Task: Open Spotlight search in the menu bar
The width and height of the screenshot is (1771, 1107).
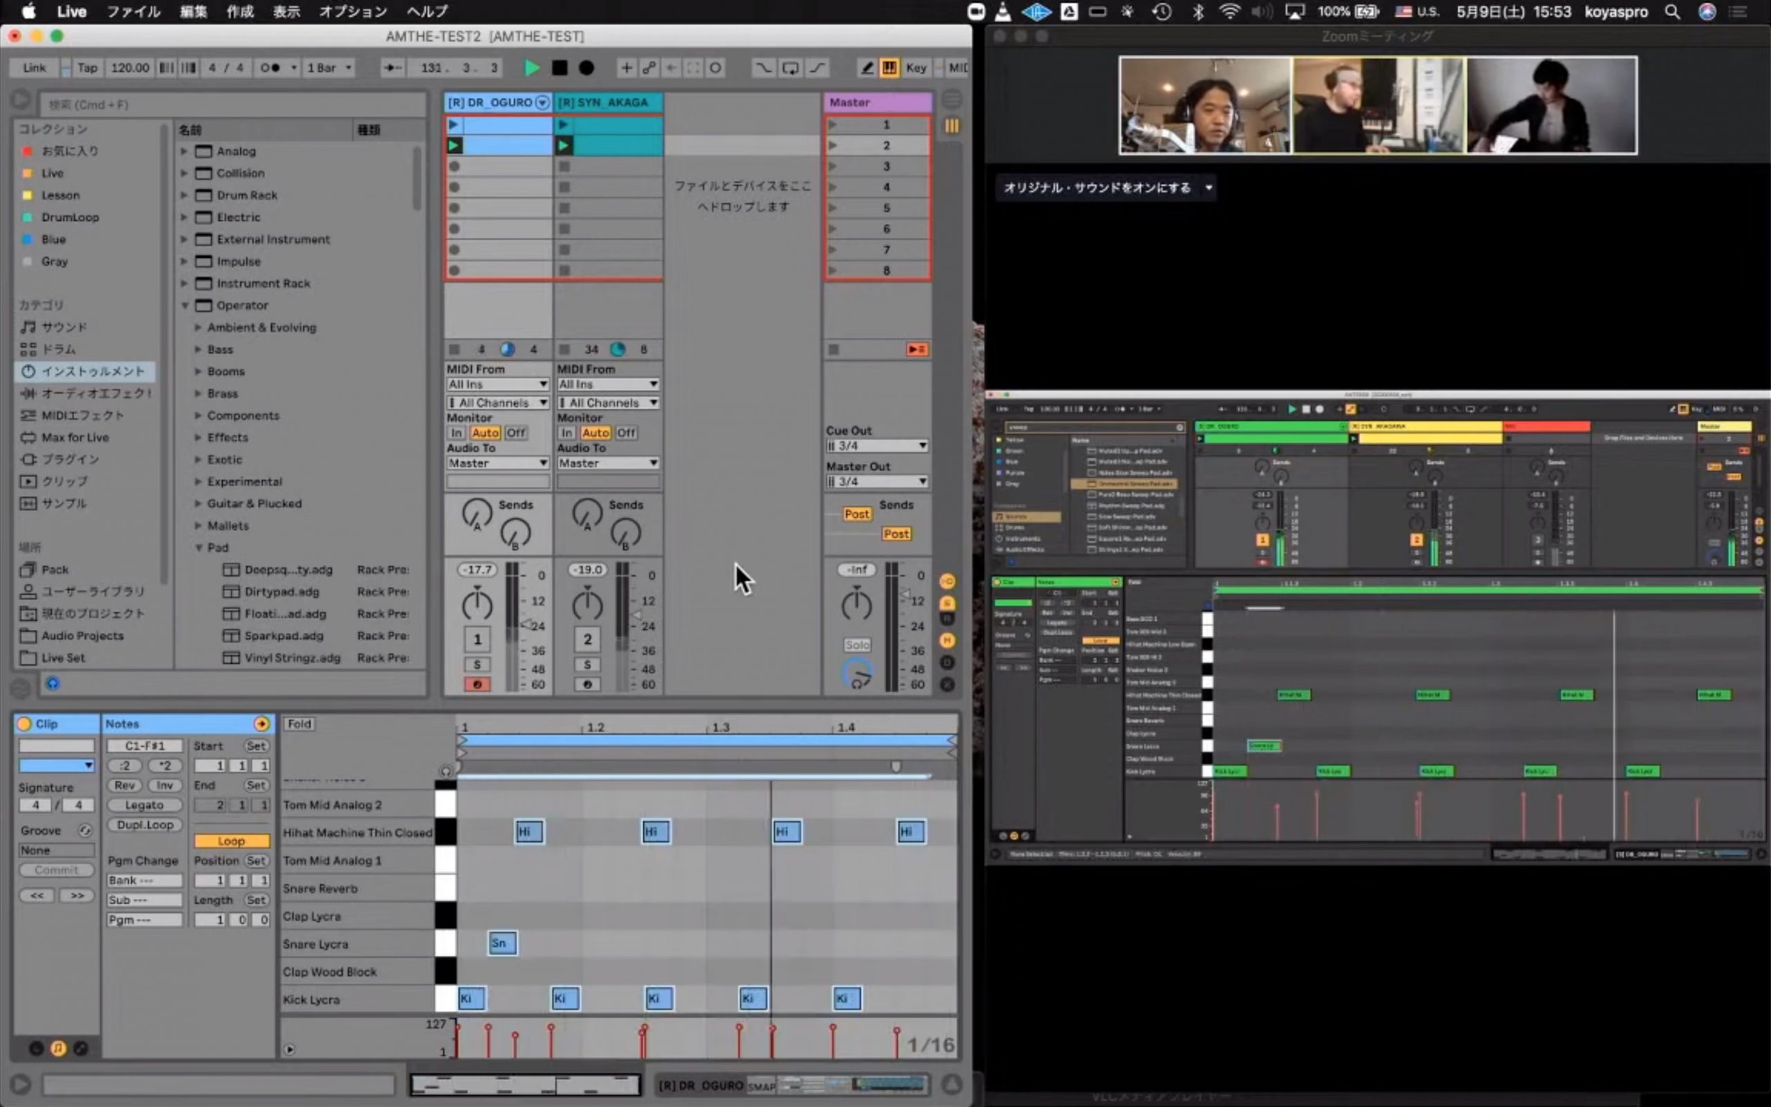Action: [1673, 12]
